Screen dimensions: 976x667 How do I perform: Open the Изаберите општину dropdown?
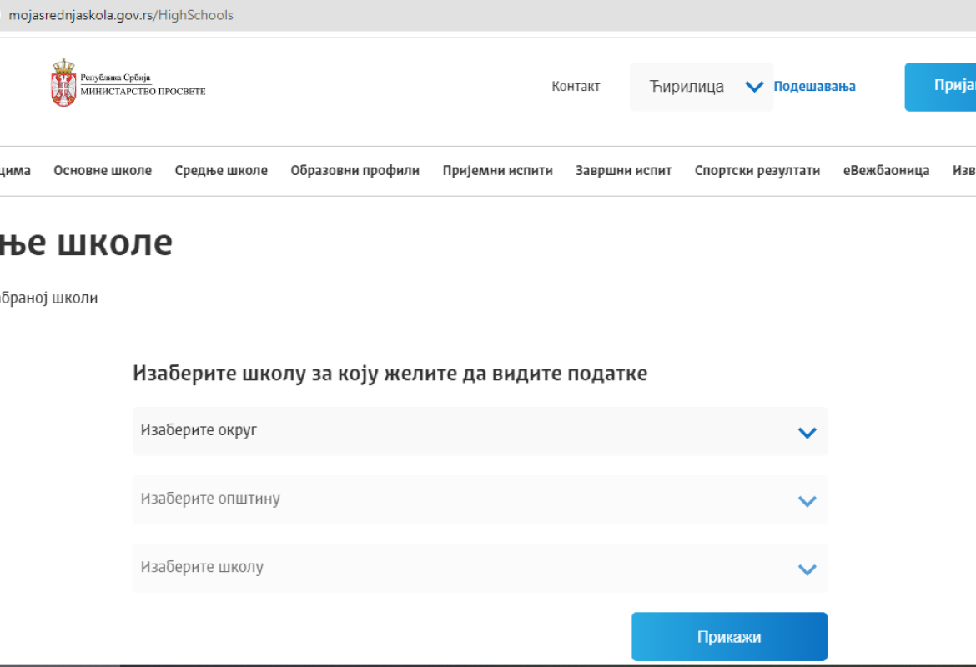480,500
